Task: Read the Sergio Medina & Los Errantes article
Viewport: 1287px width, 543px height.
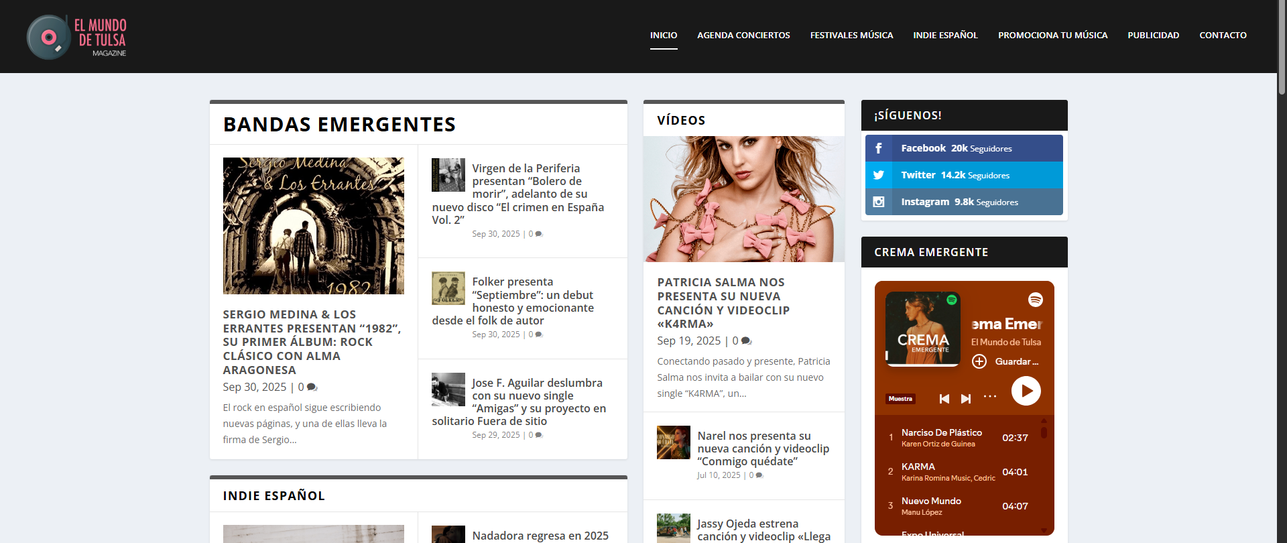Action: [312, 342]
